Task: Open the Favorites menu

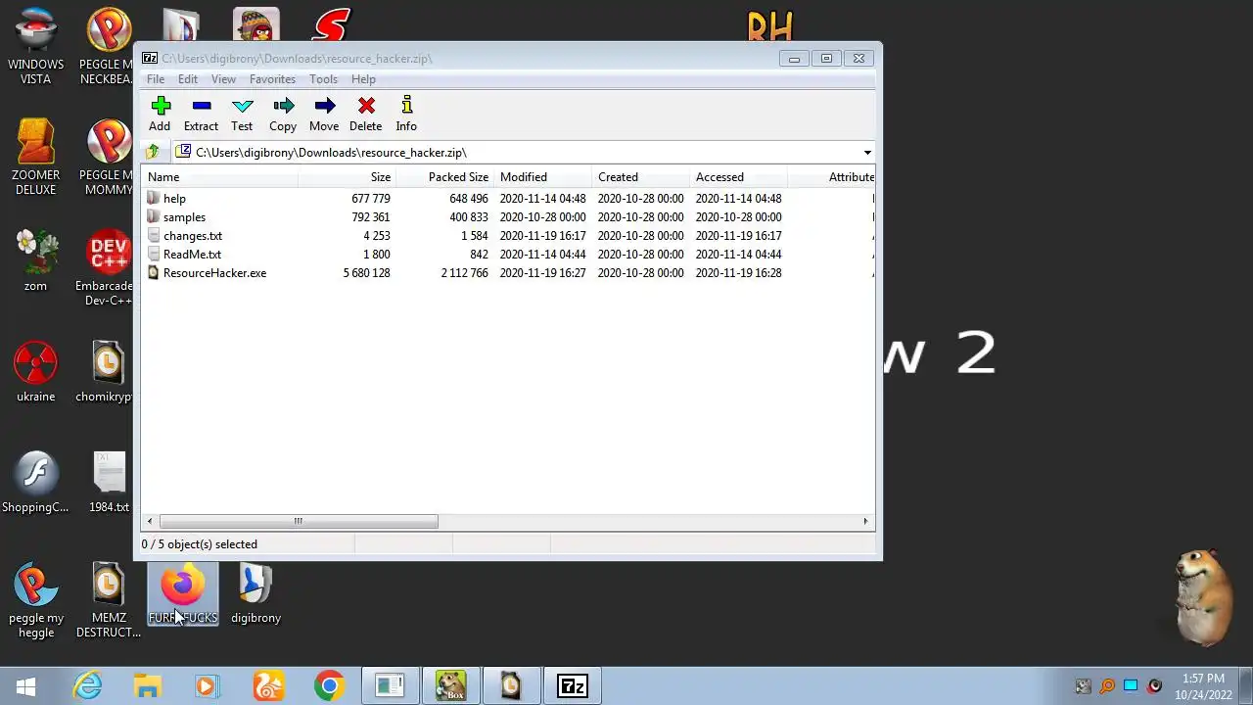Action: [272, 79]
